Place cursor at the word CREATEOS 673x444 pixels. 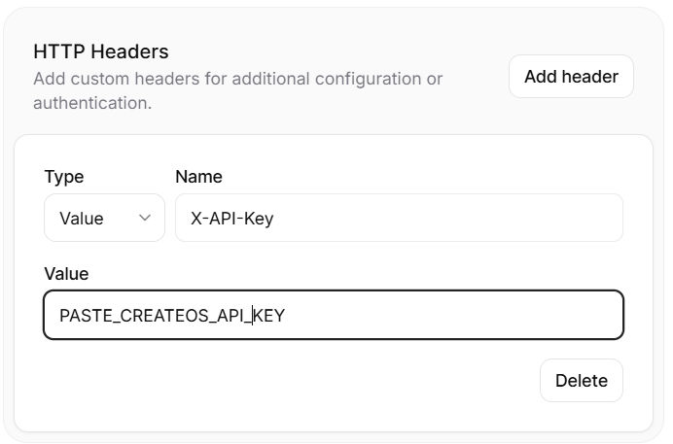pyautogui.click(x=151, y=315)
